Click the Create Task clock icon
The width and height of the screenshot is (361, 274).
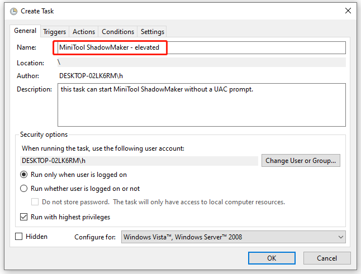(13, 11)
